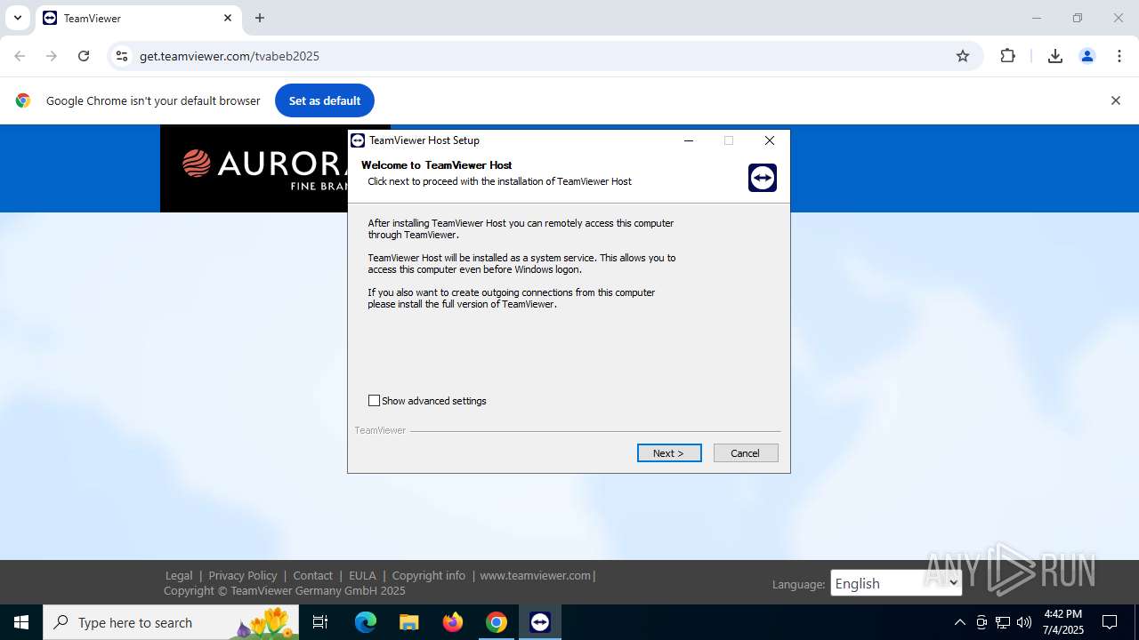
Task: Dismiss default browser notification bar
Action: [x=1116, y=100]
